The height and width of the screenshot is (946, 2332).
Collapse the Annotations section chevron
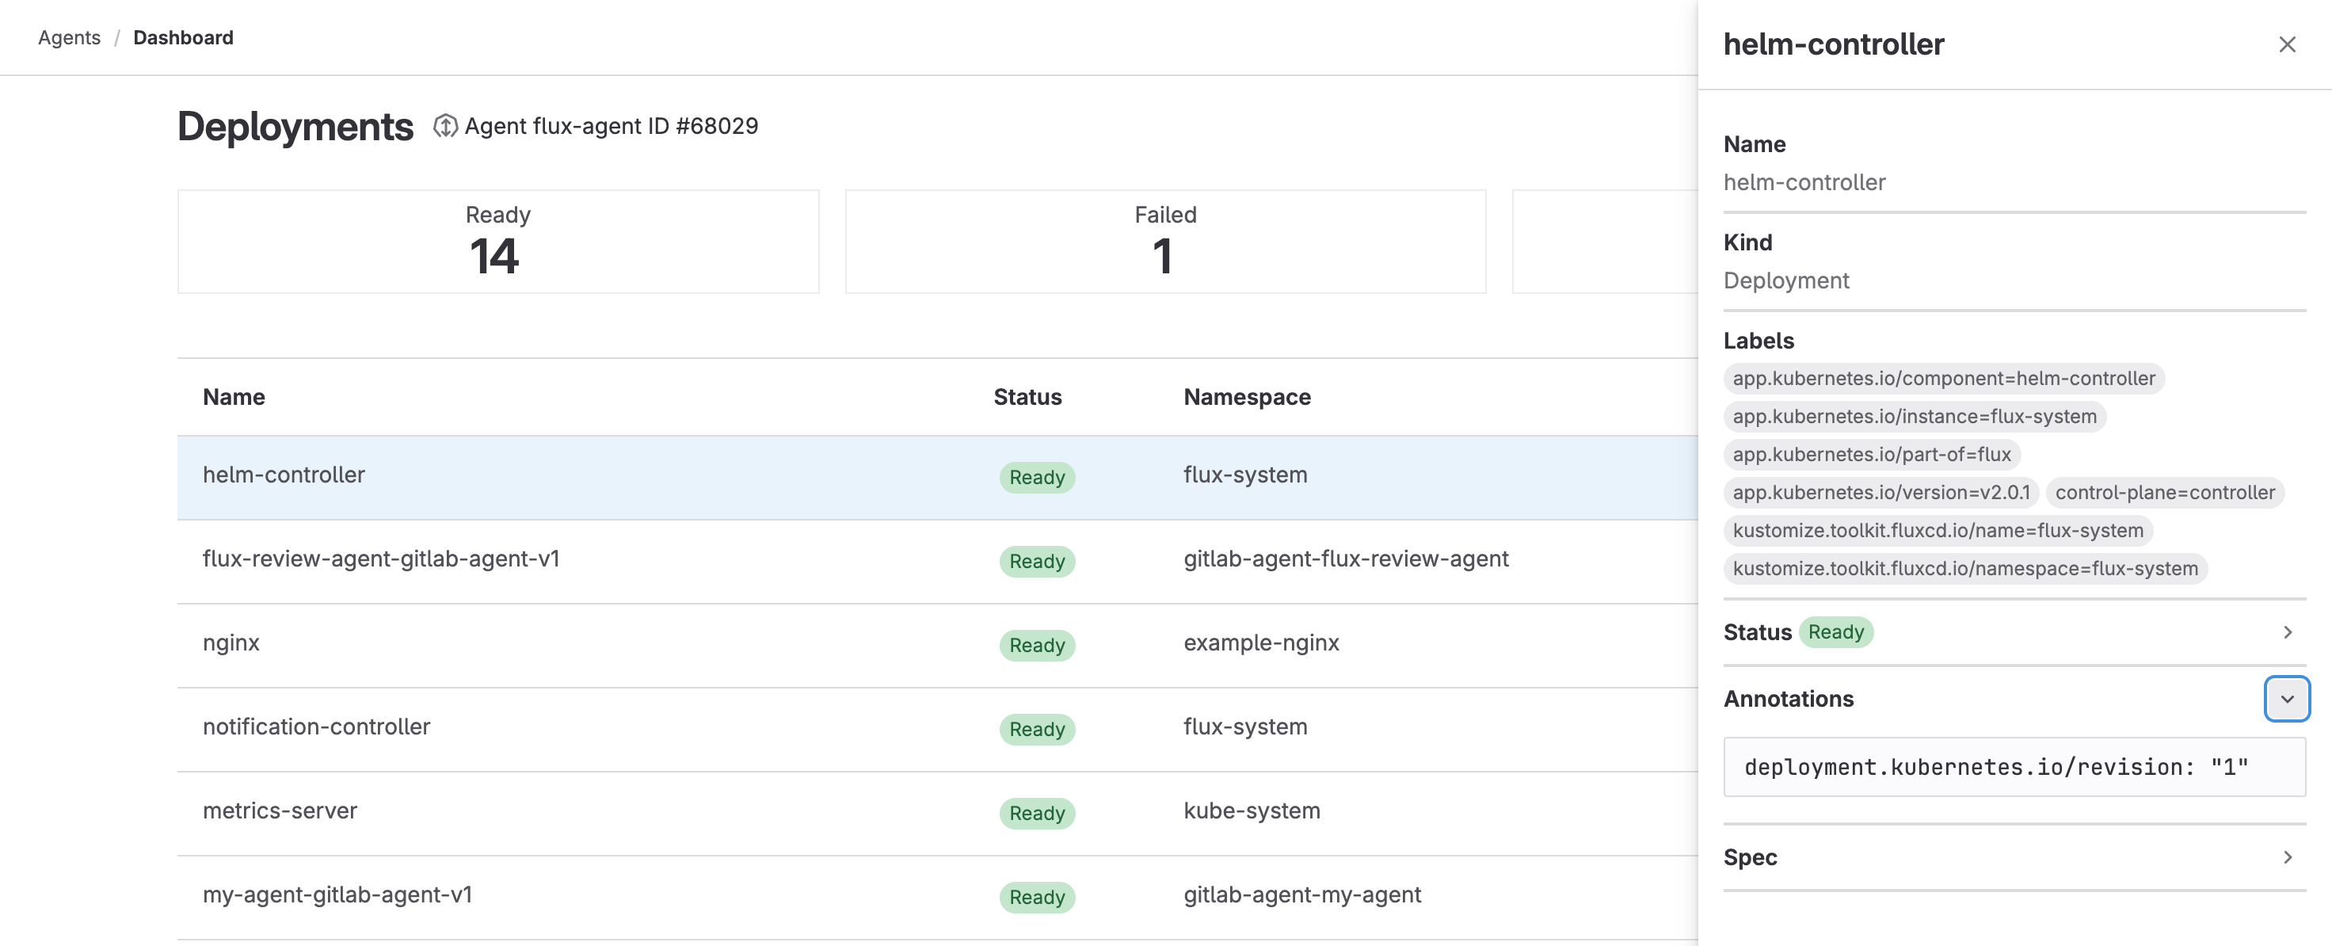(2288, 698)
